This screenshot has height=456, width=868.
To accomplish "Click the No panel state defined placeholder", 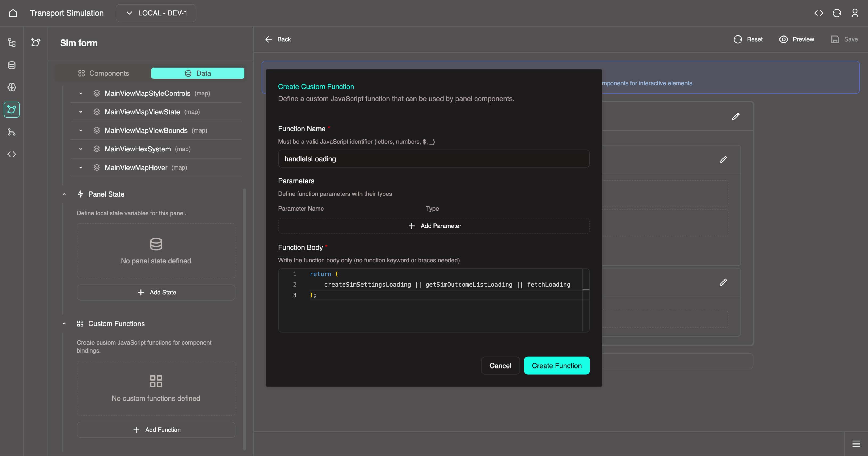I will (156, 251).
